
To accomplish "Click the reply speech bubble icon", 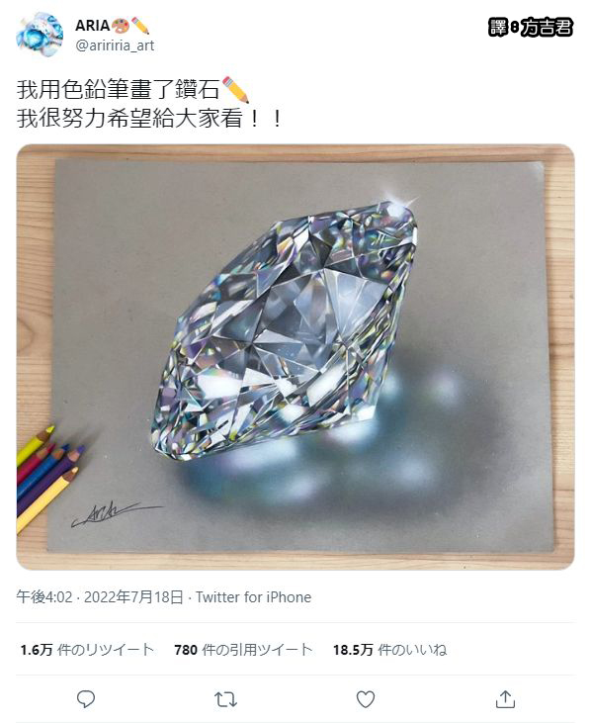I will [x=86, y=699].
